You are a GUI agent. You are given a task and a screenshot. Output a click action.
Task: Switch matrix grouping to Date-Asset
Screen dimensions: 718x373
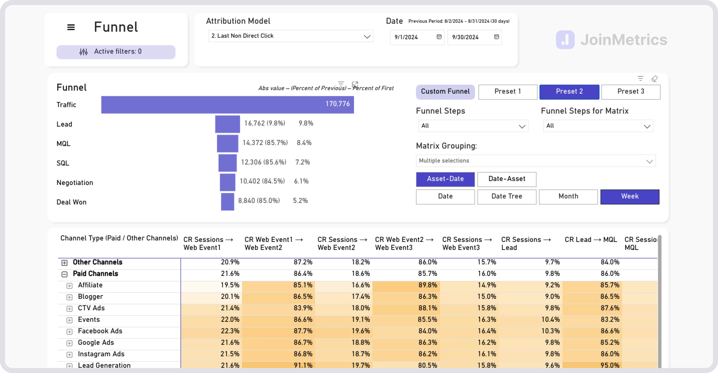pos(507,179)
